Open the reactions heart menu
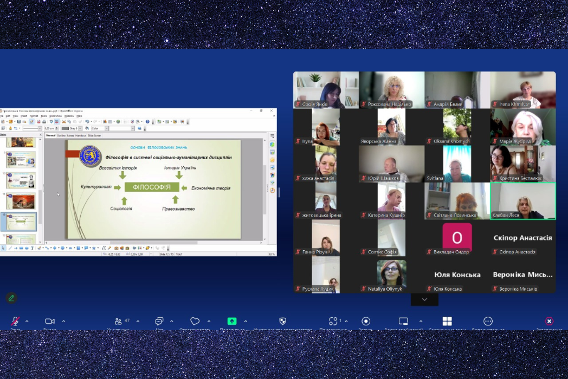The height and width of the screenshot is (379, 568). coord(195,321)
